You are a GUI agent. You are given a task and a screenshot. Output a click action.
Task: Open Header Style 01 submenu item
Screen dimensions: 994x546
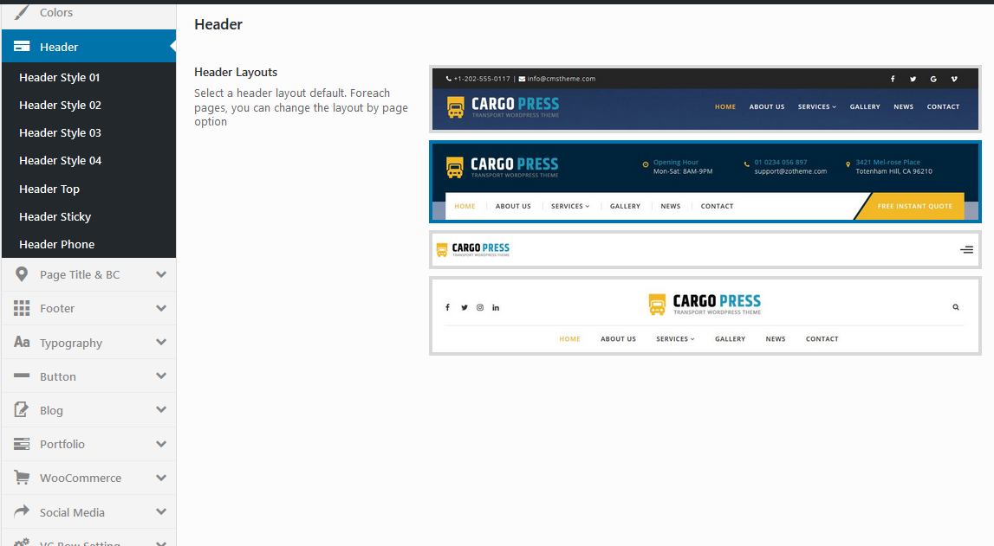coord(60,77)
